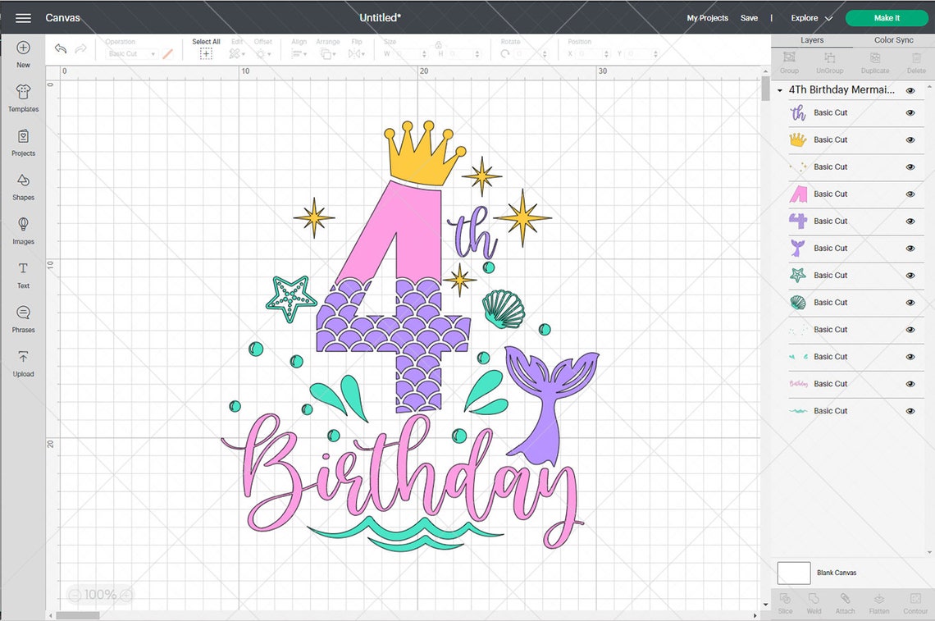
Task: Open the Shapes panel
Action: pos(23,188)
